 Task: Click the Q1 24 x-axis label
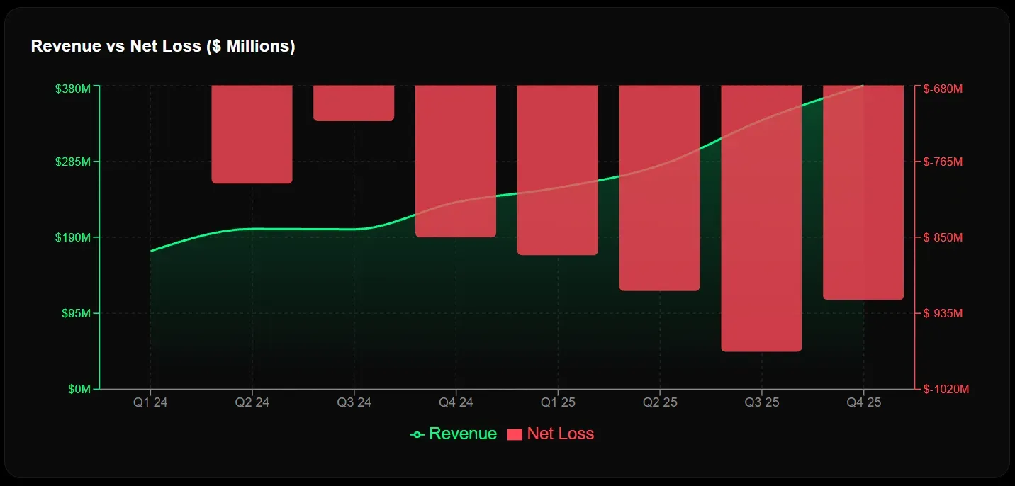pos(151,402)
